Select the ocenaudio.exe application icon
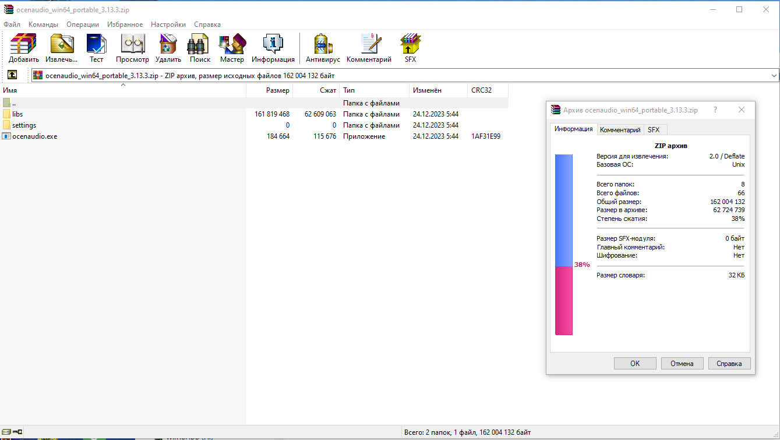Viewport: 780px width, 440px height. [x=6, y=136]
